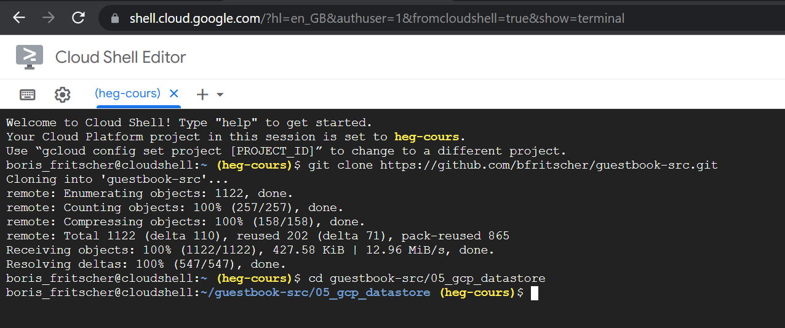The width and height of the screenshot is (785, 328).
Task: Open terminal settings gear icon
Action: coord(62,94)
